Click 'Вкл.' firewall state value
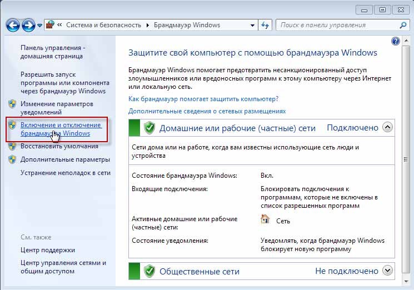 coord(267,176)
